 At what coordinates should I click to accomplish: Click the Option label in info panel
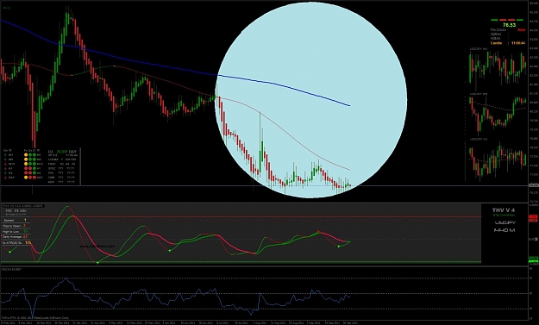click(x=496, y=34)
